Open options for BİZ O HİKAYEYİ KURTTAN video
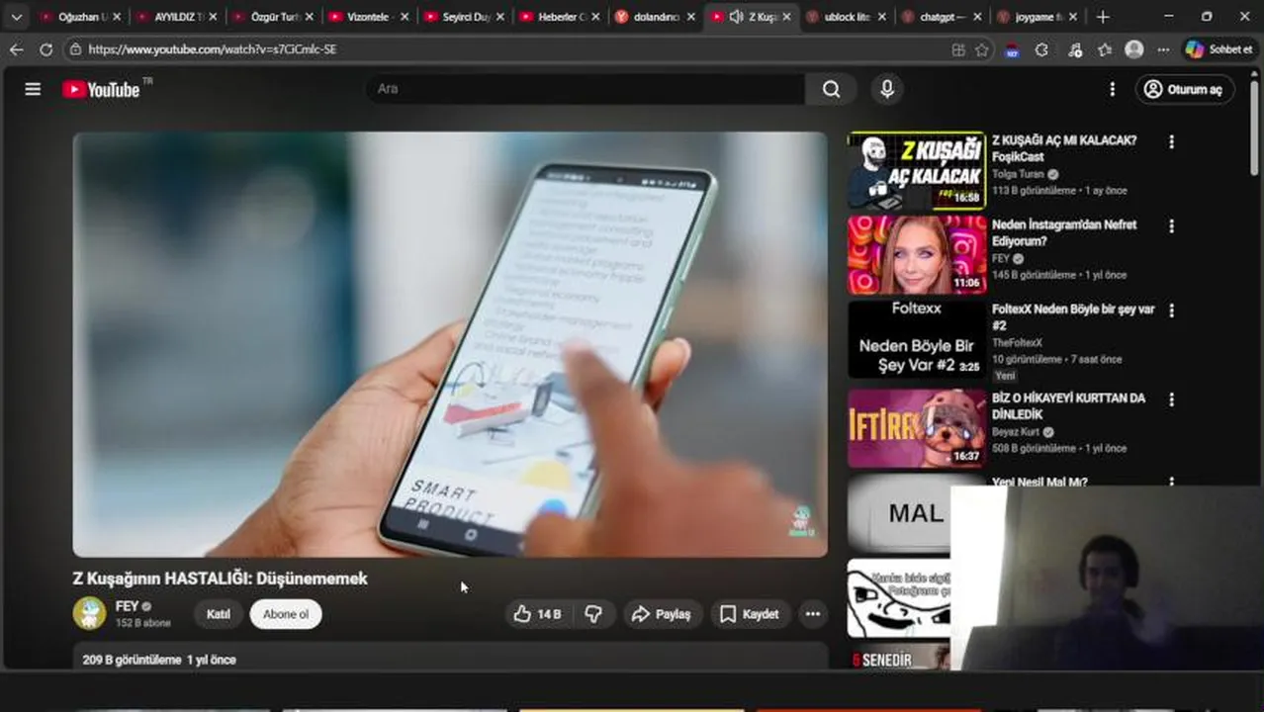The width and height of the screenshot is (1264, 712). 1171,400
